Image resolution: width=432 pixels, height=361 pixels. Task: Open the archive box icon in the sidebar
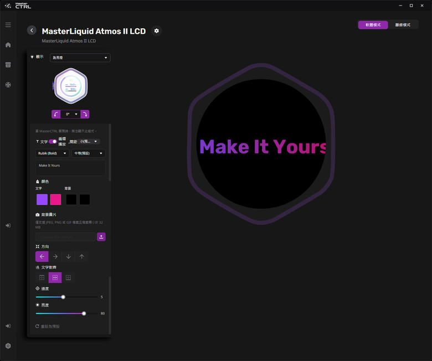pyautogui.click(x=8, y=65)
